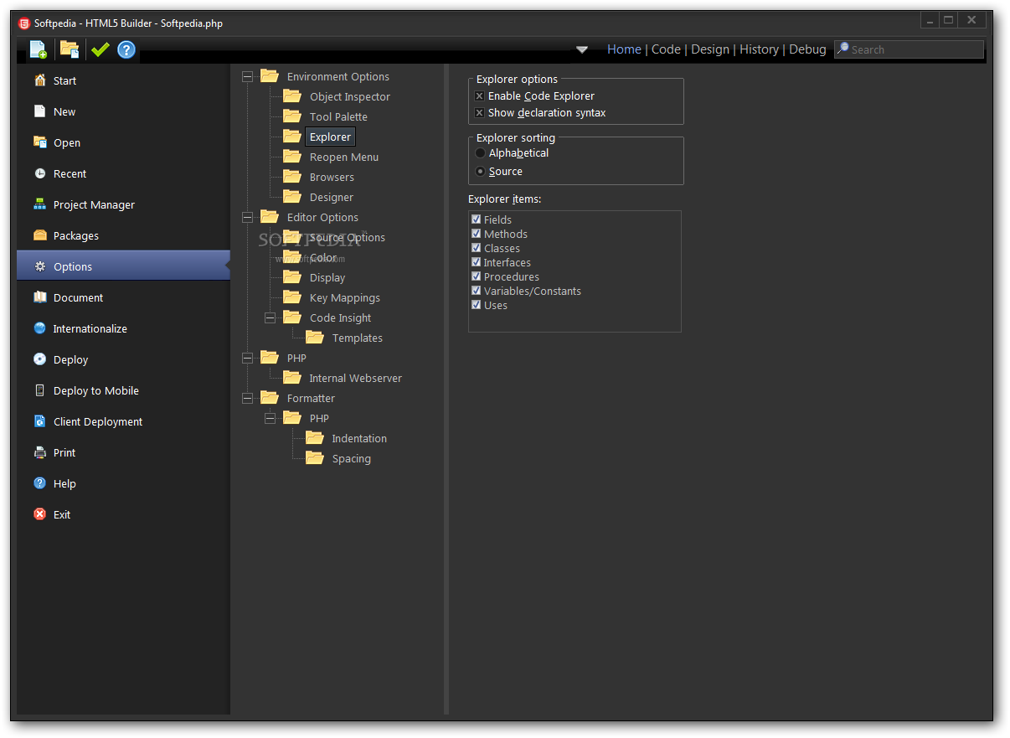Viewport: 1010px width, 738px height.
Task: Uncheck the Classes explorer item
Action: pyautogui.click(x=477, y=248)
